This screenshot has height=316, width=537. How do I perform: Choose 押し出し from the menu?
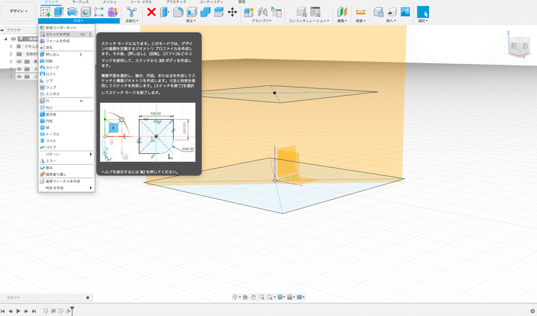[66, 54]
